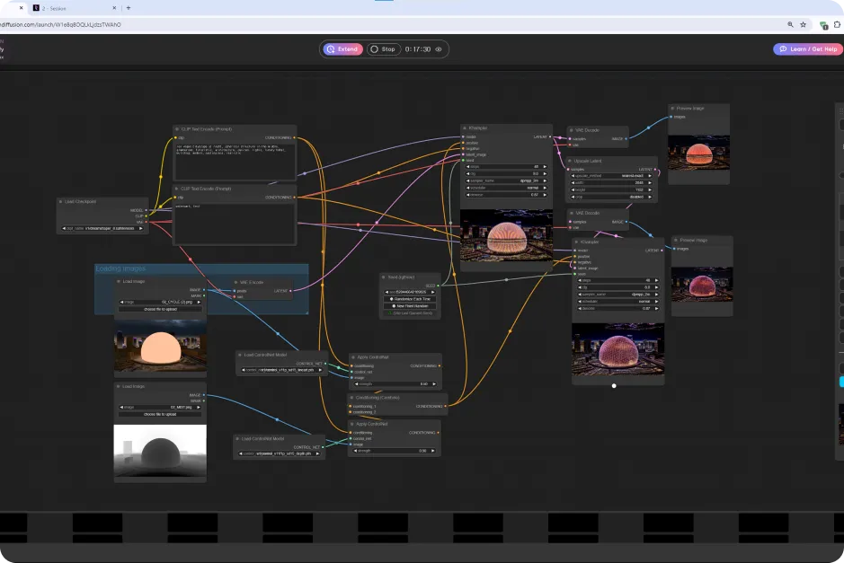The height and width of the screenshot is (563, 844).
Task: Open control_net_name dropdown with depth model
Action: coord(280,453)
